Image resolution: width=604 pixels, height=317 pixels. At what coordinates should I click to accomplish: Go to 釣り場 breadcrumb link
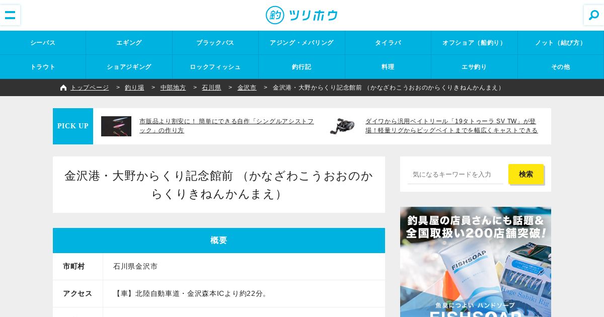tap(134, 88)
